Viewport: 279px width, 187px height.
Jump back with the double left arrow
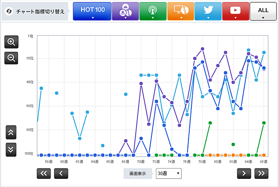[44, 173]
